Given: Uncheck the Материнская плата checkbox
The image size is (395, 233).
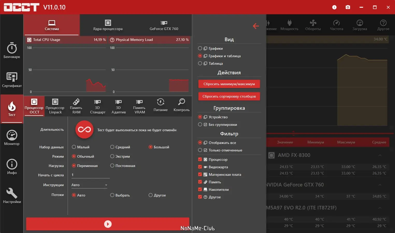Looking at the screenshot, I should [x=200, y=174].
